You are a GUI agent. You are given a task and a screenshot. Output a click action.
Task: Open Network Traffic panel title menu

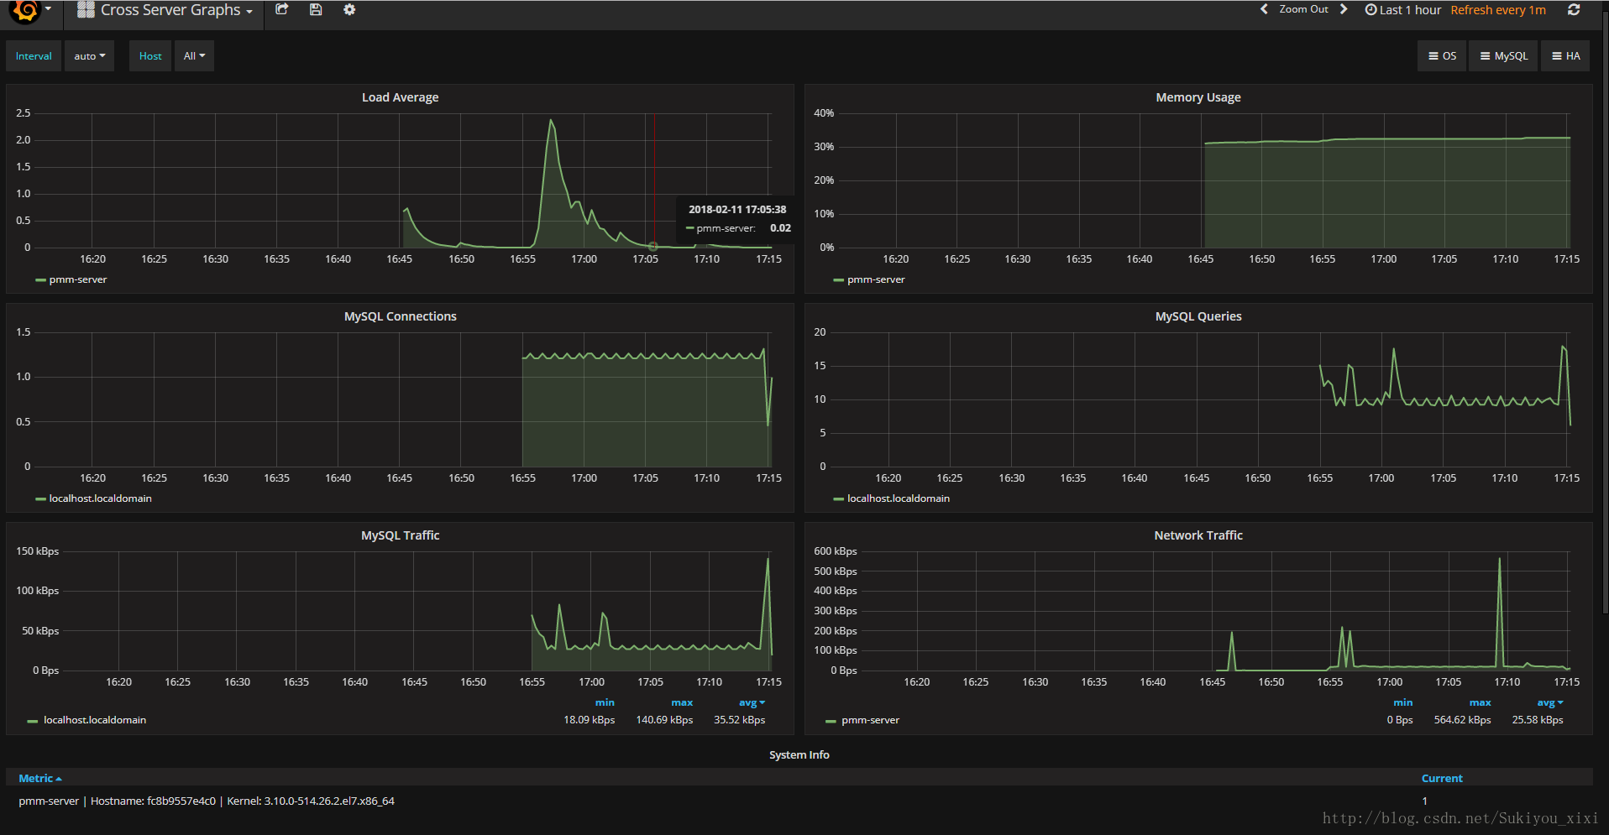tap(1198, 535)
